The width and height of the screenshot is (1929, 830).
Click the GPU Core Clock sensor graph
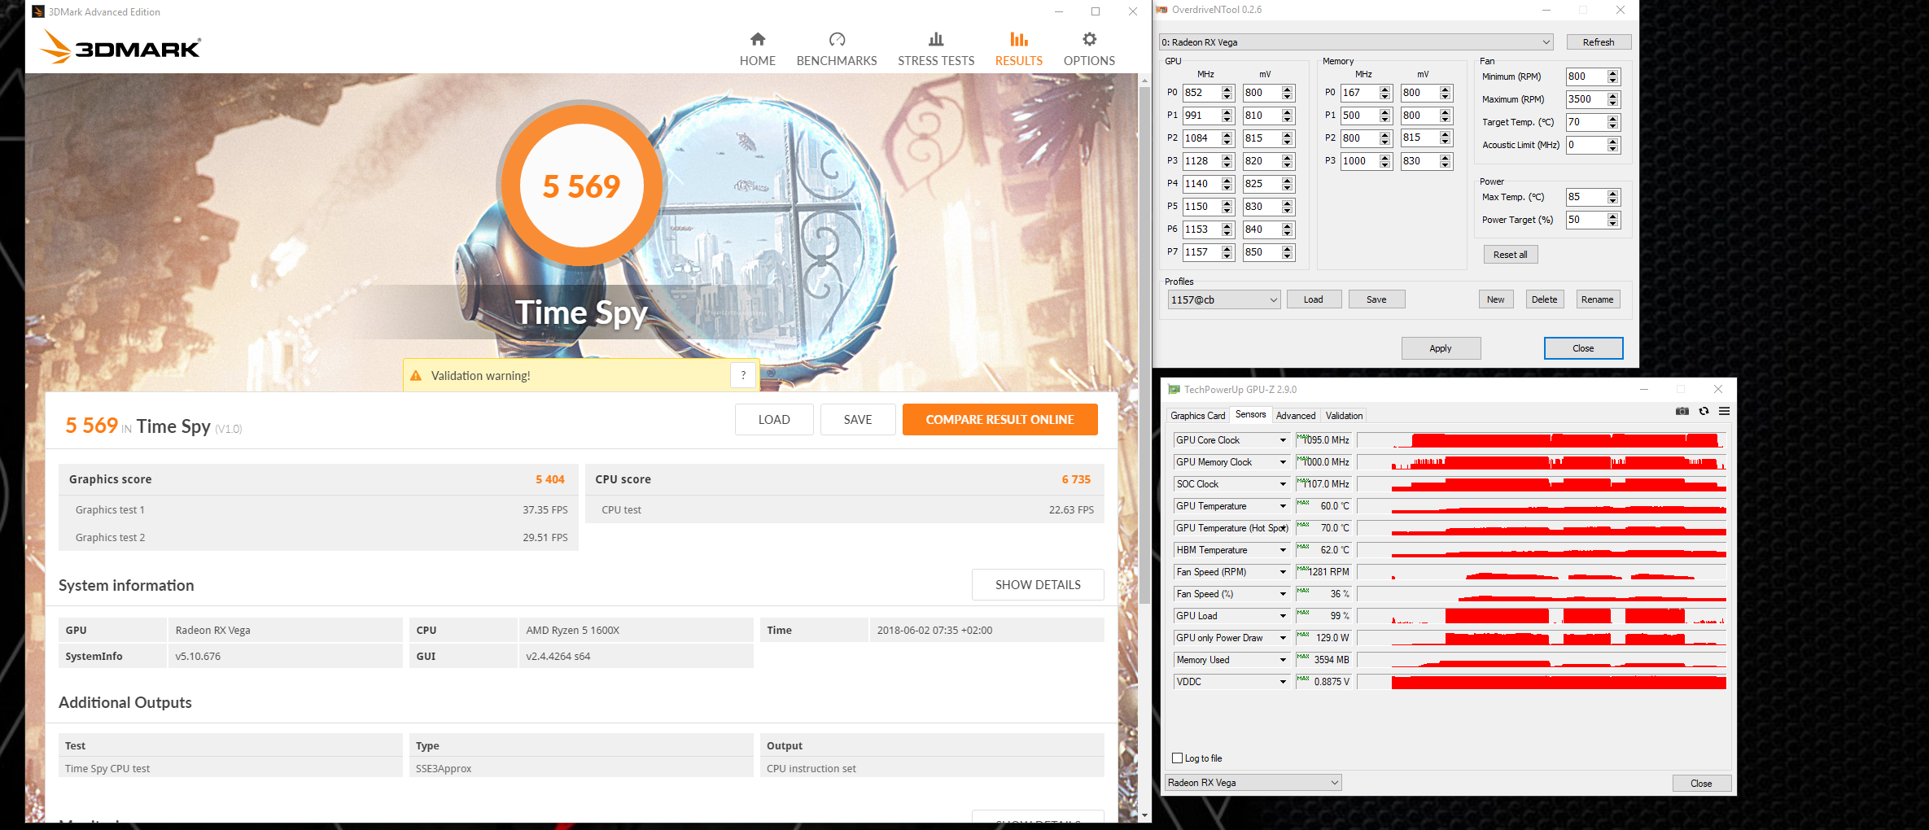pos(1542,440)
